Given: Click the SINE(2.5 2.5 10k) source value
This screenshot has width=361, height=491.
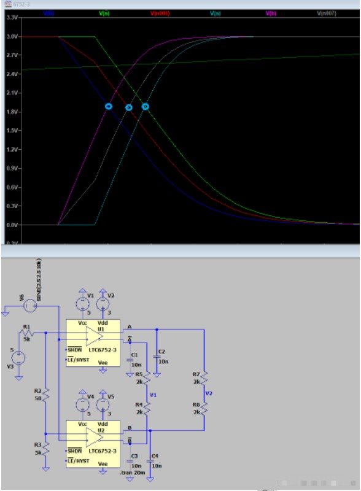Looking at the screenshot, I should click(39, 280).
